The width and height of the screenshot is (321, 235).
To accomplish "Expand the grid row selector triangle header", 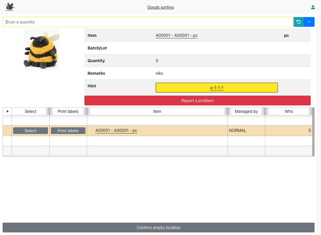I will click(7, 111).
